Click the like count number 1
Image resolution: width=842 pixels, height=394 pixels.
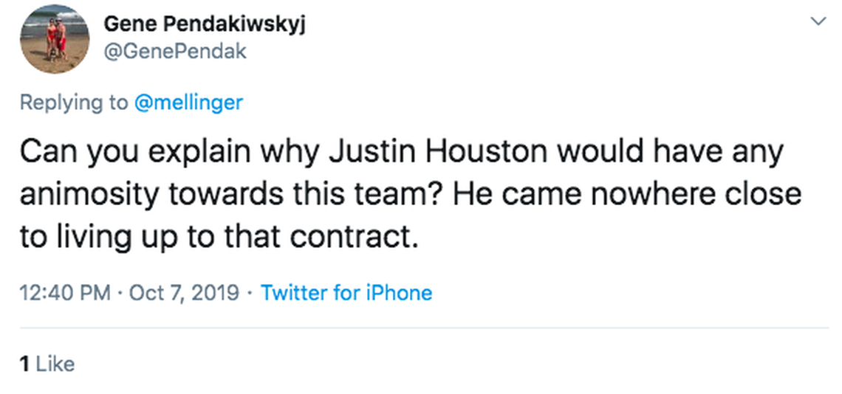(24, 363)
